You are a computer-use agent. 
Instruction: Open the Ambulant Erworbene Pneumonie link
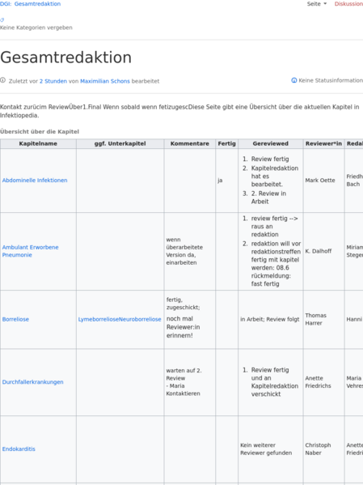tap(30, 251)
